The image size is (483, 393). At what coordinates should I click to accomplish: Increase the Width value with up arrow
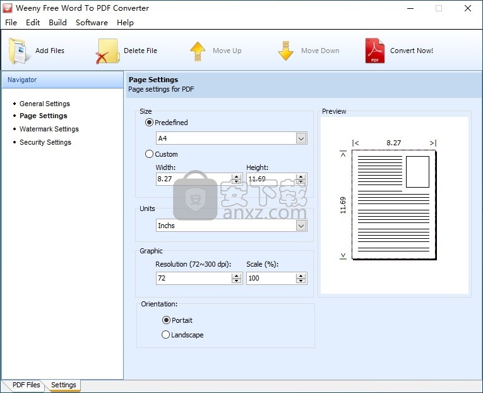(236, 177)
